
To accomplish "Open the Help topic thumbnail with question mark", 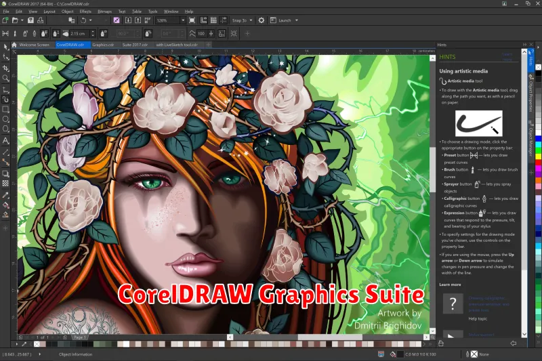I will point(453,303).
